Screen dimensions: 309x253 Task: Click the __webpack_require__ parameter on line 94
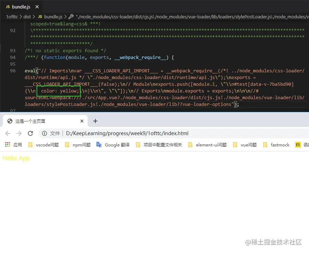pos(140,58)
